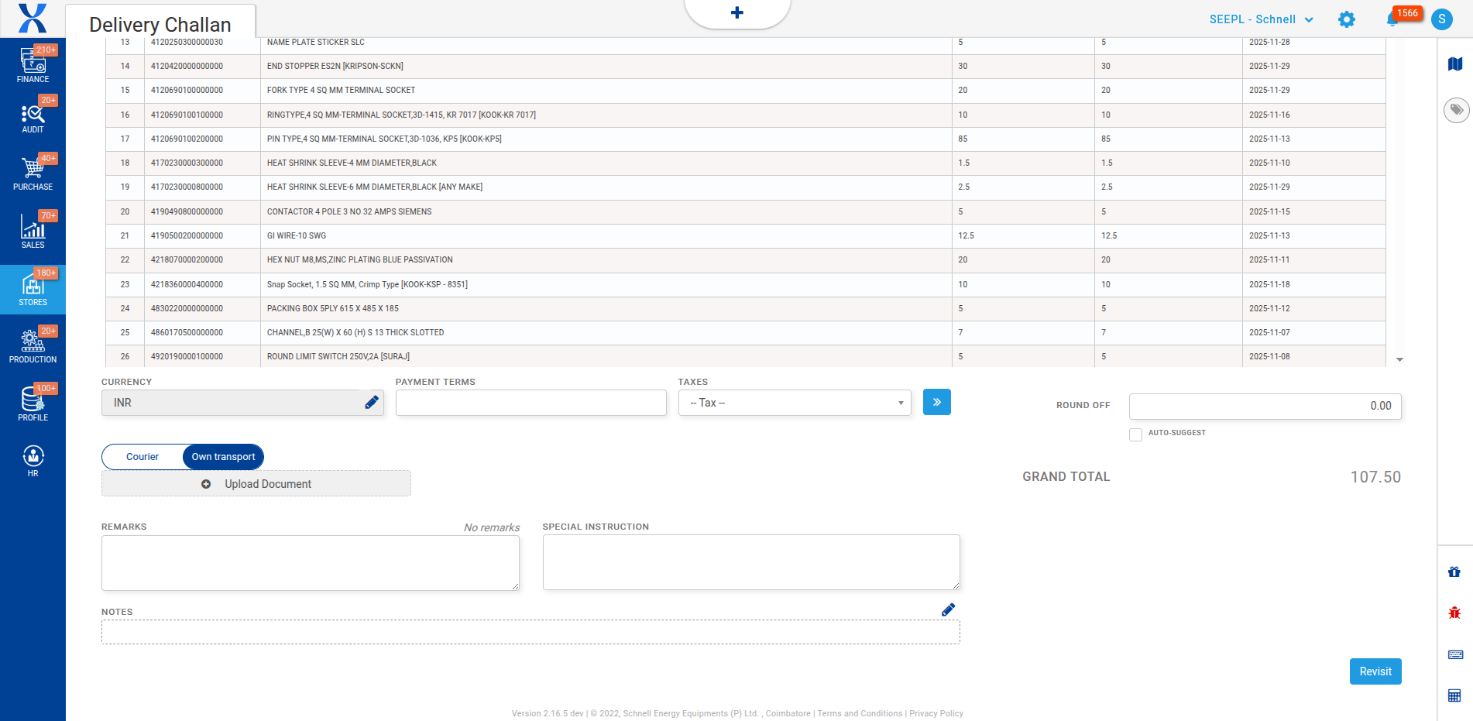
Task: Open the Audit module icon
Action: click(x=33, y=118)
